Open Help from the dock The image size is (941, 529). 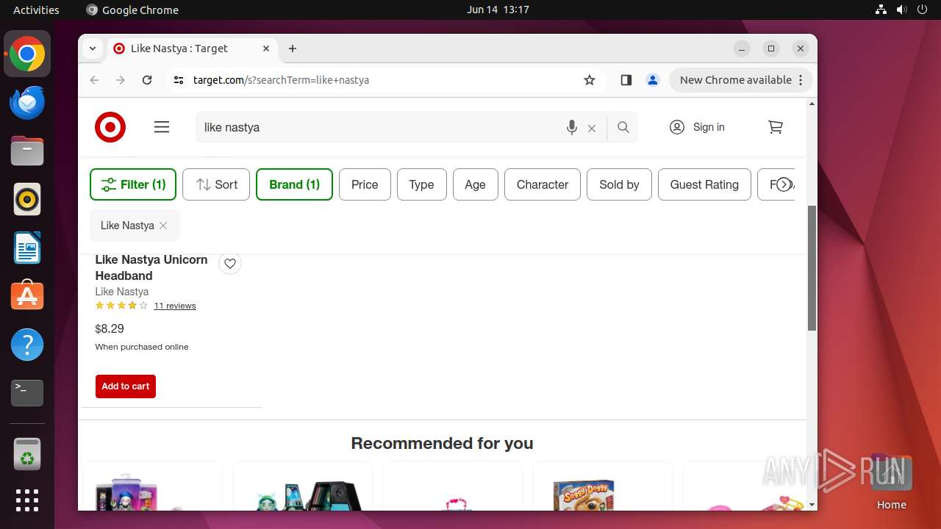(x=27, y=345)
